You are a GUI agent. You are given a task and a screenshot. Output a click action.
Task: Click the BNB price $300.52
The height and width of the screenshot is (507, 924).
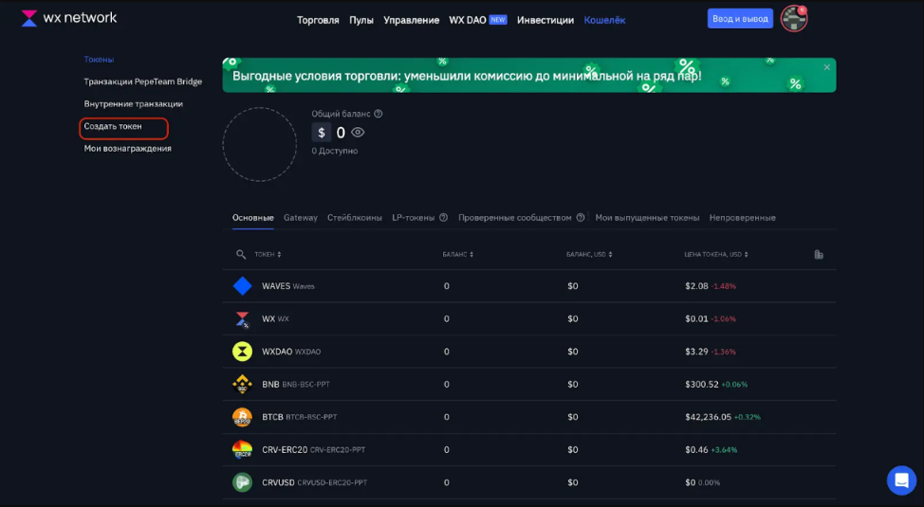tap(702, 385)
